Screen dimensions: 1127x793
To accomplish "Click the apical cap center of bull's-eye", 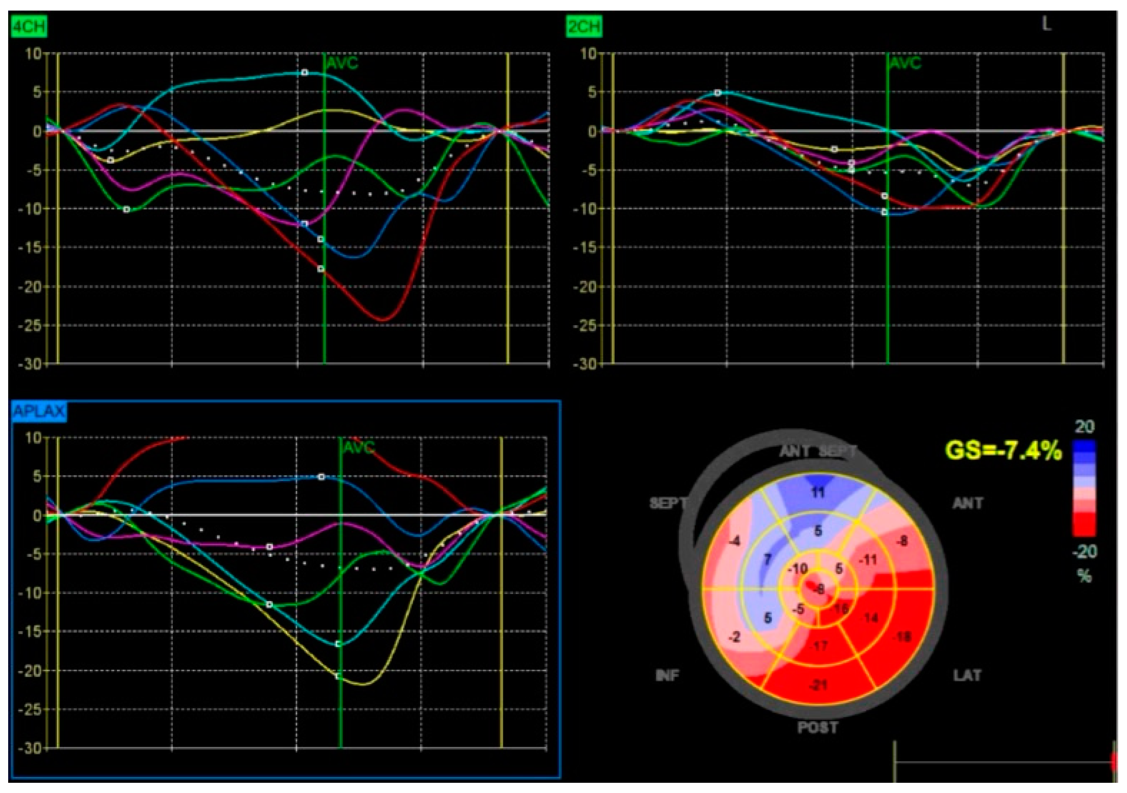I will pos(818,589).
